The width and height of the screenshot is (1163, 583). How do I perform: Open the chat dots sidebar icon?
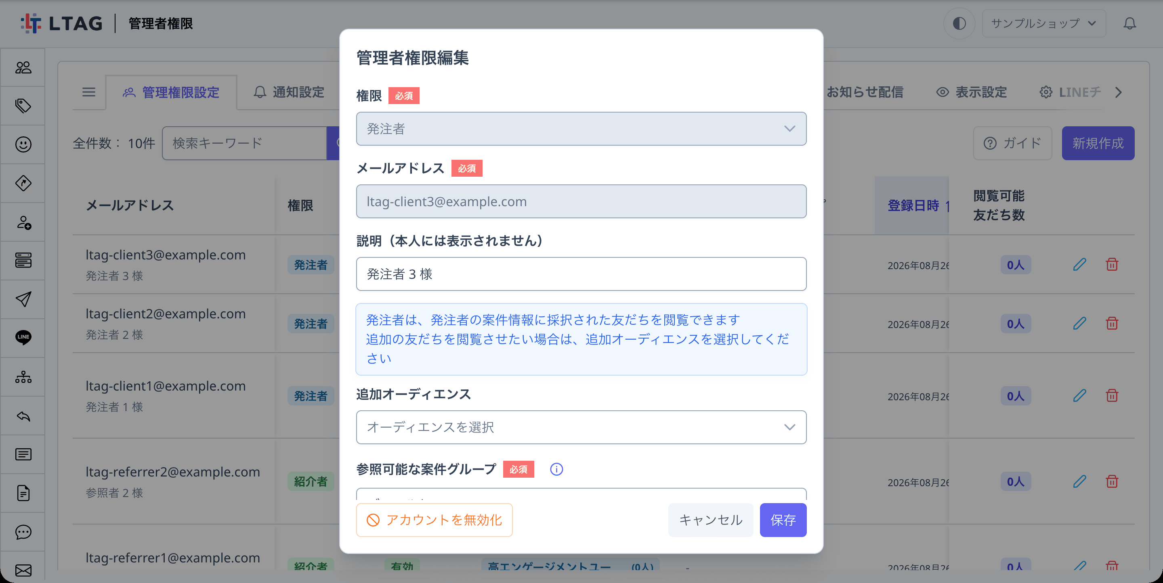(23, 532)
